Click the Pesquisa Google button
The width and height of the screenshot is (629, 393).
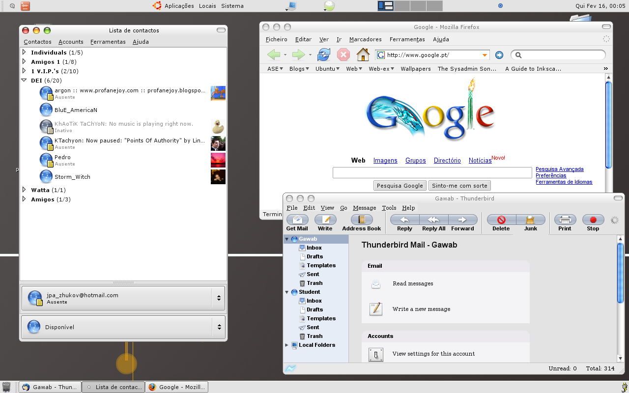pos(400,186)
